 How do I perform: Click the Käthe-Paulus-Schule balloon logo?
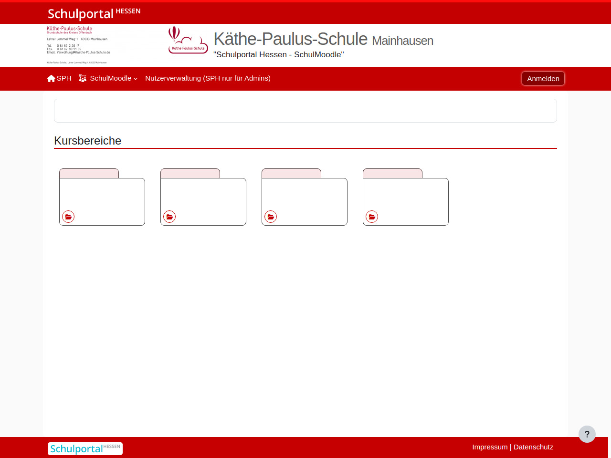188,40
